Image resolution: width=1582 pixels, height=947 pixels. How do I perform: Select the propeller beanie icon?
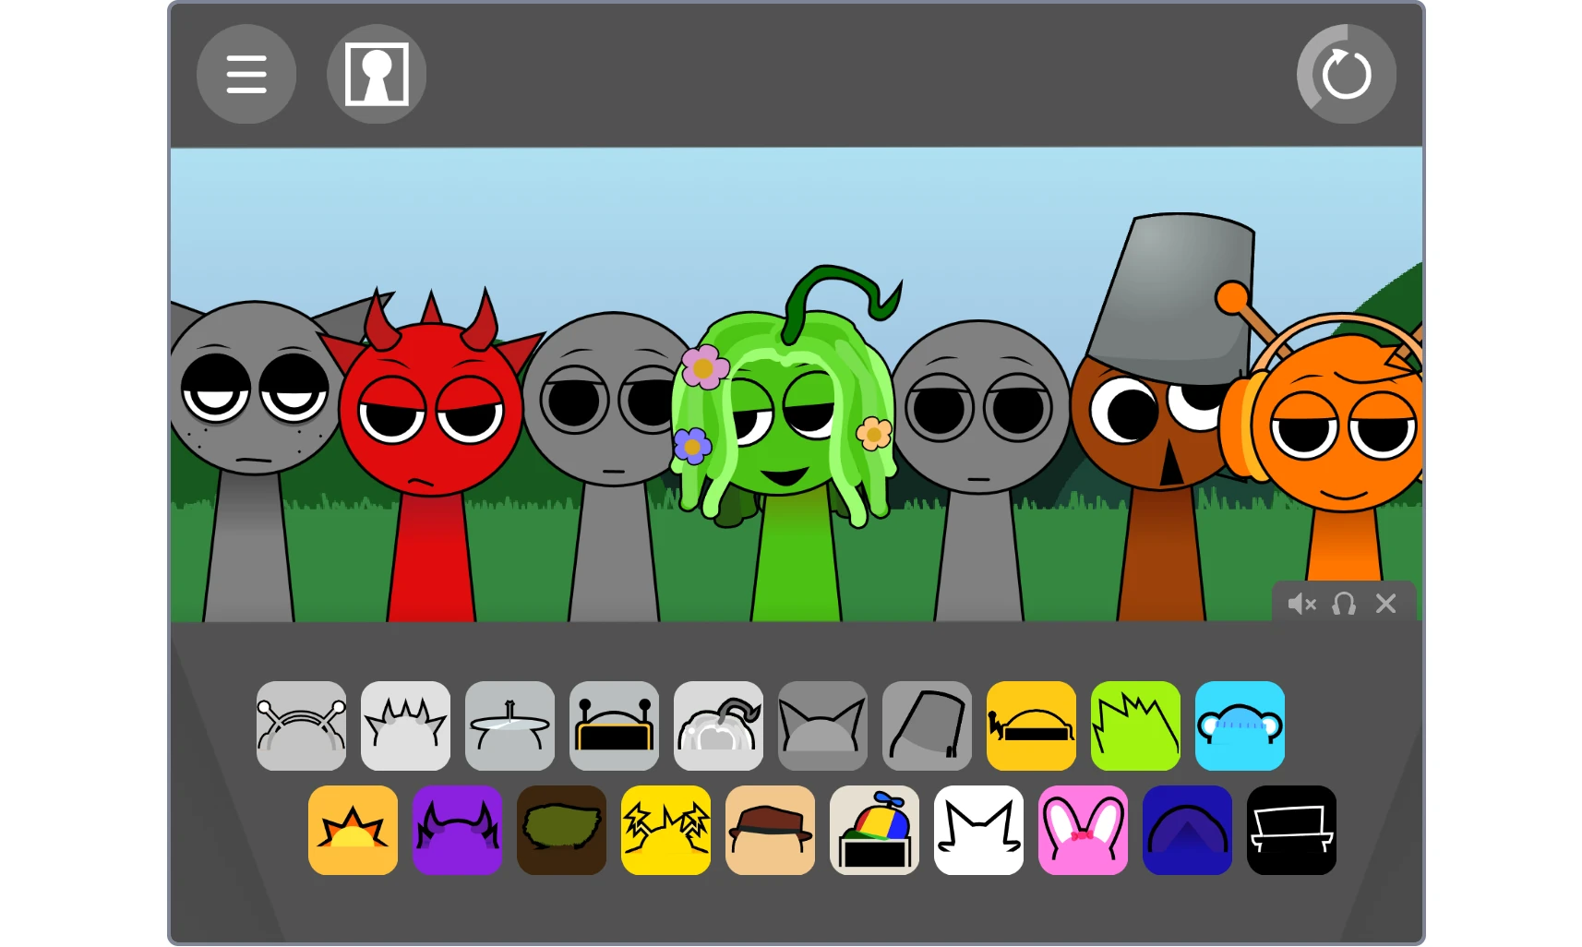pos(874,829)
